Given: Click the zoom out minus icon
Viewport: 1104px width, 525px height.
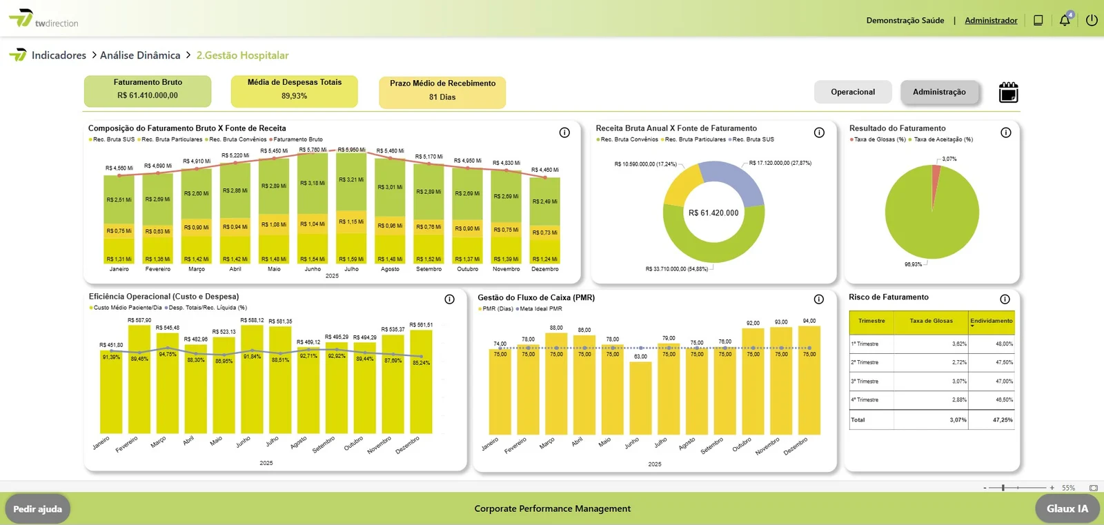Looking at the screenshot, I should point(985,488).
